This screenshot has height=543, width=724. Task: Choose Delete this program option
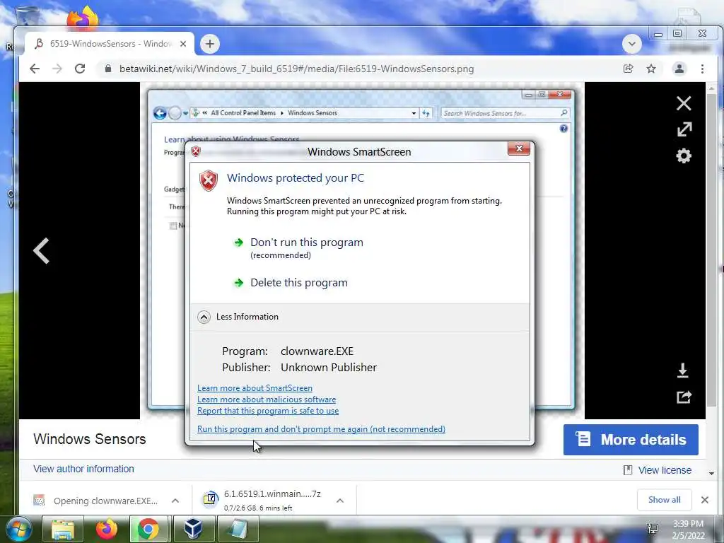point(299,283)
